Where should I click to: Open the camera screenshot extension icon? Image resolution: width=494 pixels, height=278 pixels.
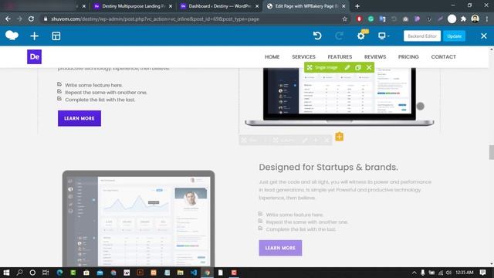[x=406, y=19]
